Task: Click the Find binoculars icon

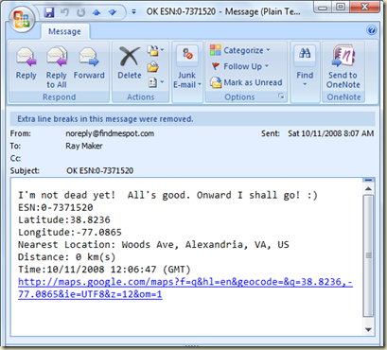Action: click(x=305, y=54)
